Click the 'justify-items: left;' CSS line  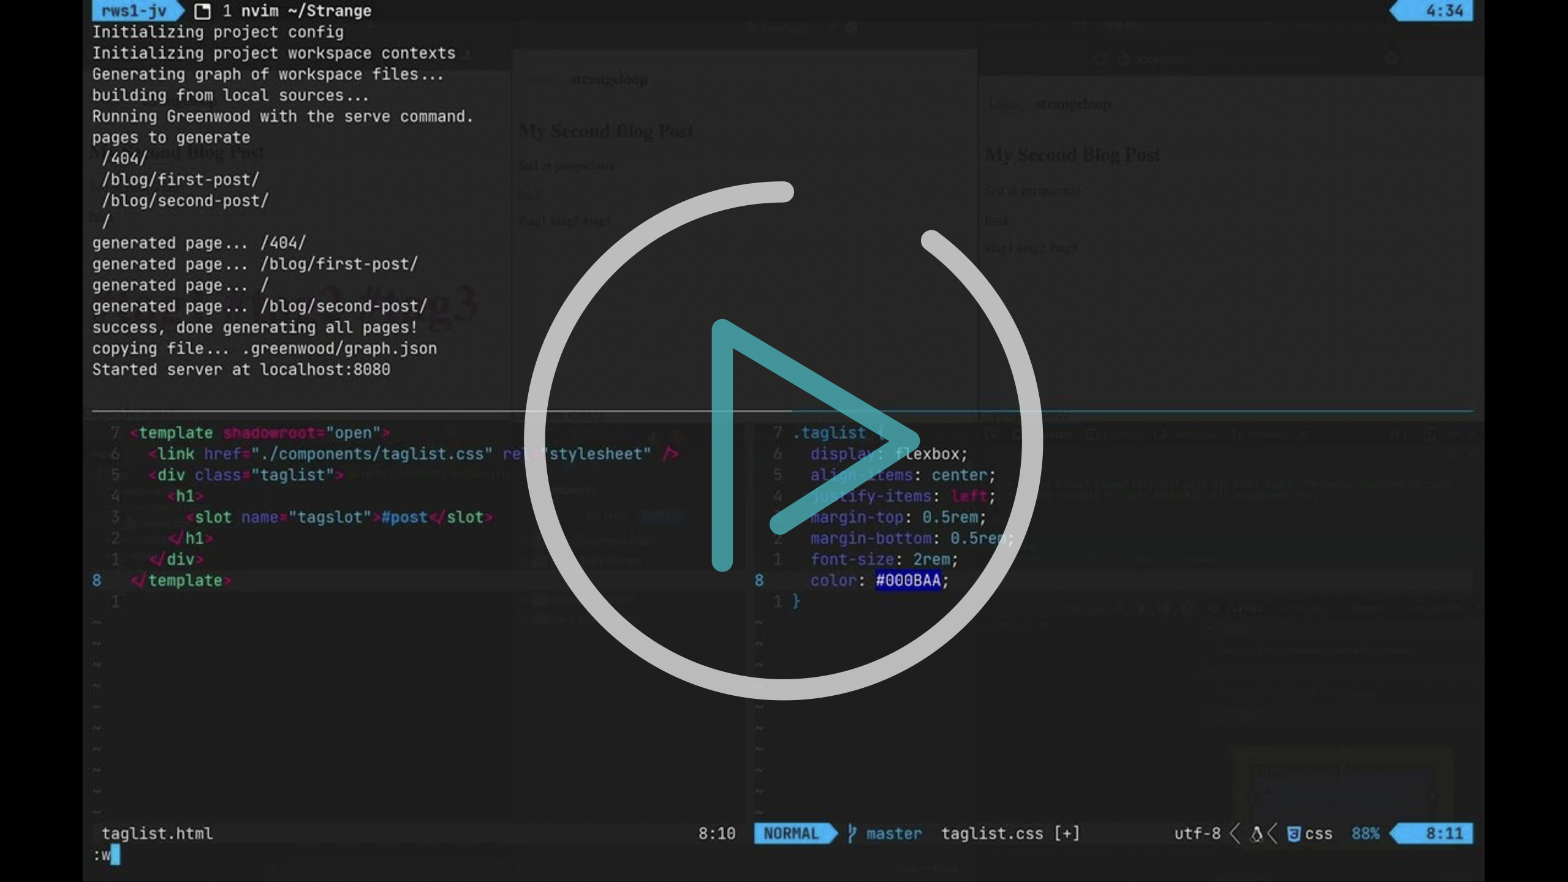903,496
